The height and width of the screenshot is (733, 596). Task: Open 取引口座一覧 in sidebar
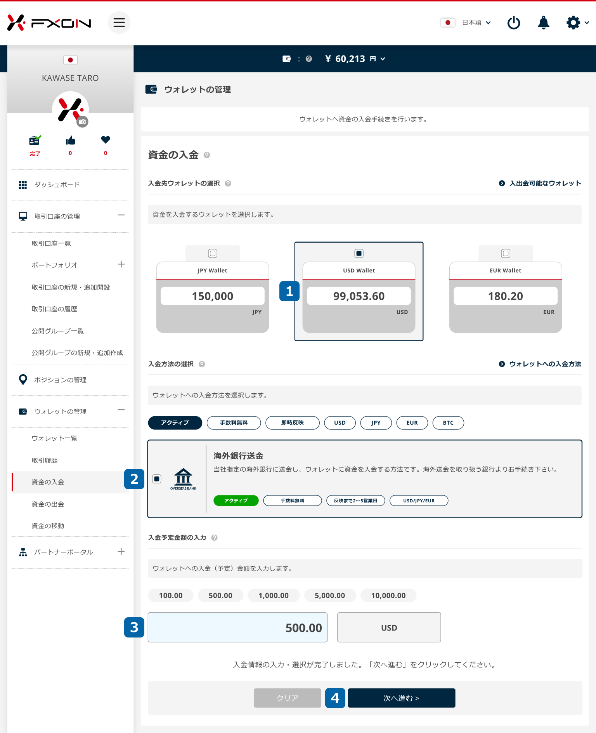coord(51,243)
